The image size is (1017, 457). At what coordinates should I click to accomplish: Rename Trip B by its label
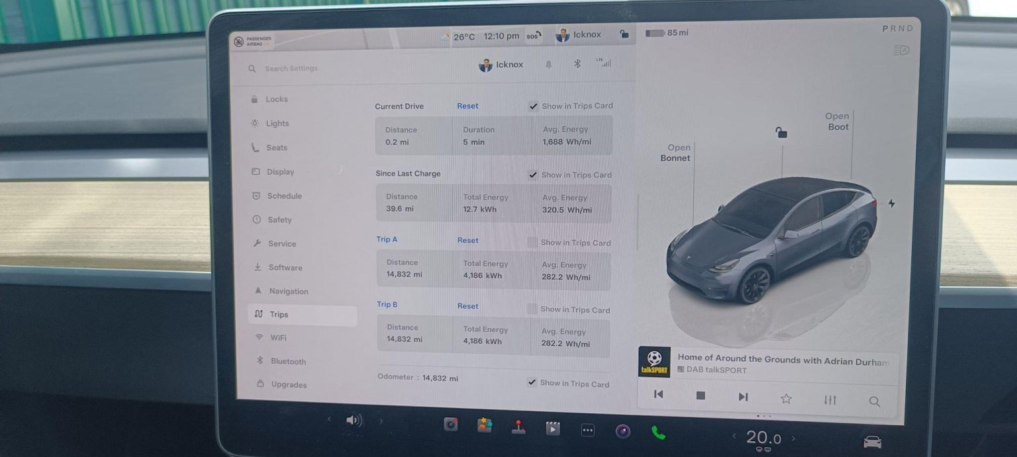click(x=387, y=304)
